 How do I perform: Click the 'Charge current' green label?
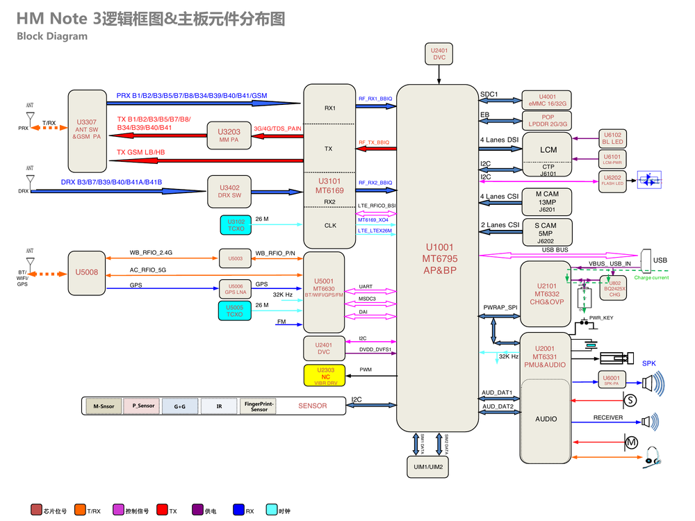tap(651, 278)
